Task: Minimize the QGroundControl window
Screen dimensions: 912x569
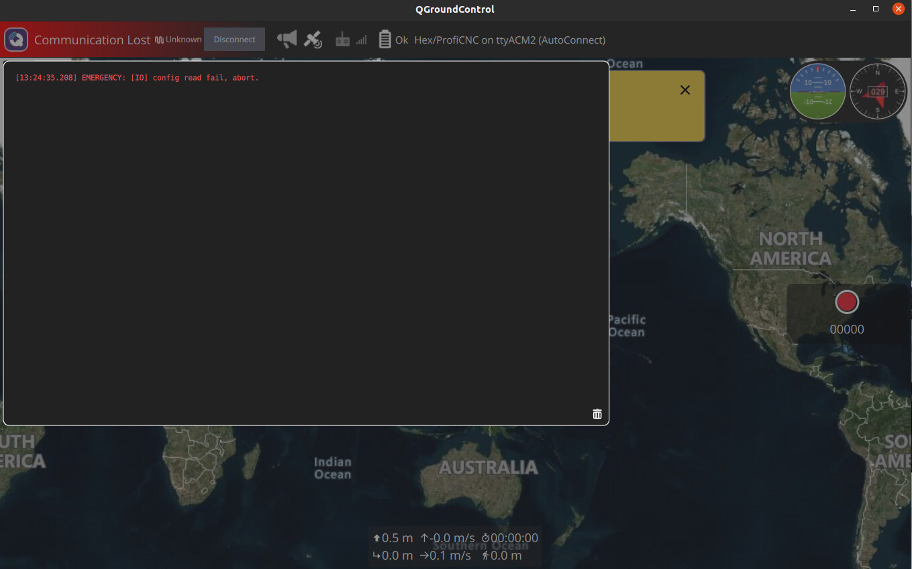Action: coord(853,9)
